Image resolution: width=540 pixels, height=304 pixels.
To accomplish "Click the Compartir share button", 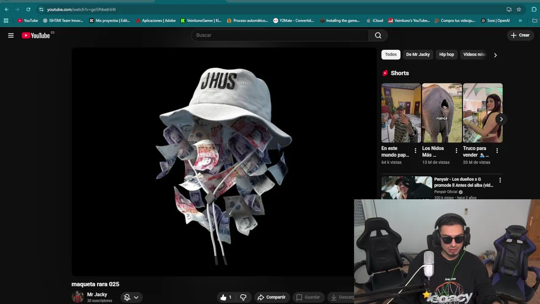I will tap(272, 297).
